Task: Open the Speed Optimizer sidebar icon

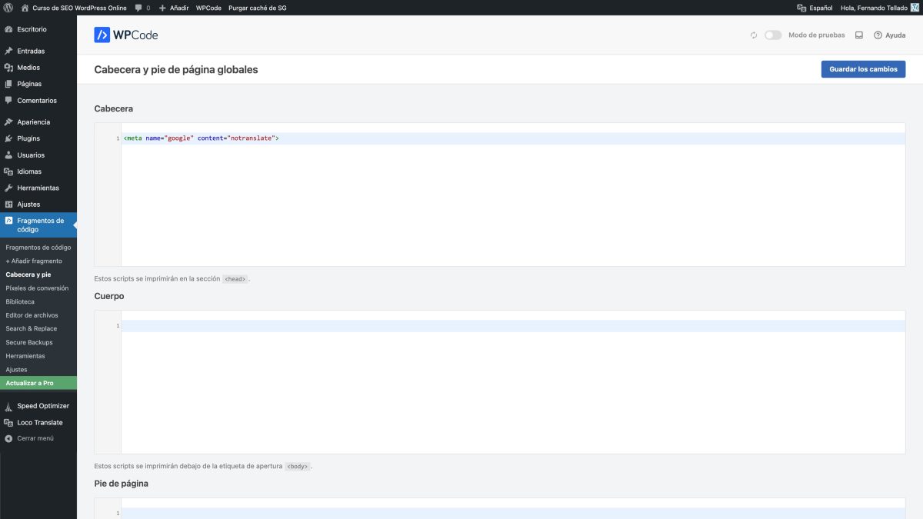Action: (7, 405)
